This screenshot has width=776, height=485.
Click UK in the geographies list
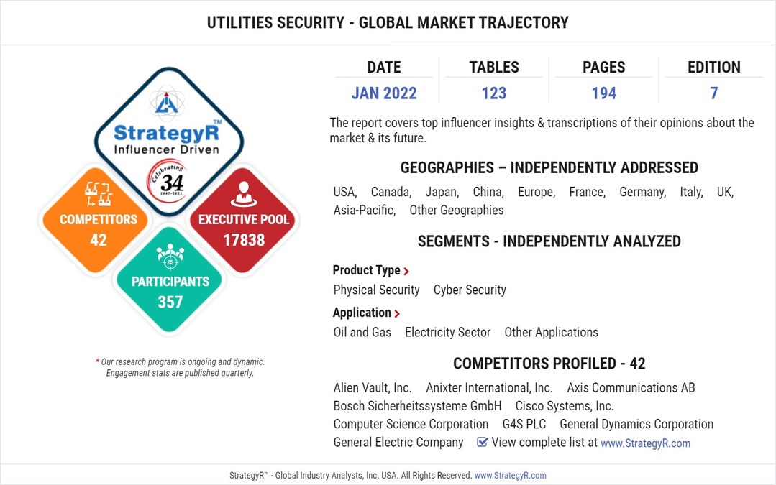pos(725,192)
